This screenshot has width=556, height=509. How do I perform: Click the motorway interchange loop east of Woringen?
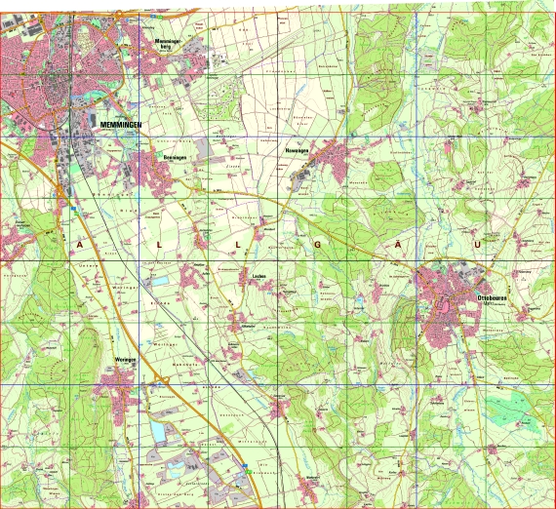pos(163,380)
